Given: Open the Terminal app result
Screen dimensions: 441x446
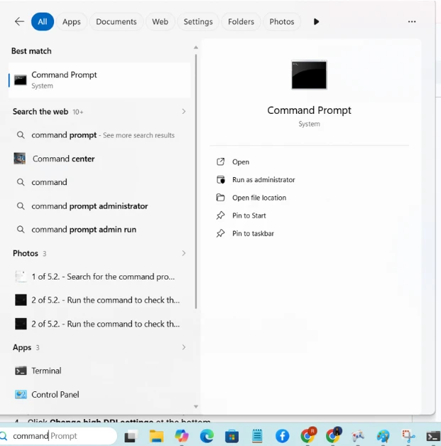Looking at the screenshot, I should tap(99, 371).
